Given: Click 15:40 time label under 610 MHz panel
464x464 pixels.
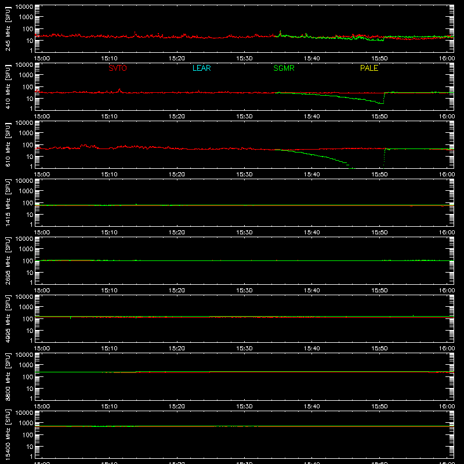Looking at the screenshot, I should pos(312,175).
